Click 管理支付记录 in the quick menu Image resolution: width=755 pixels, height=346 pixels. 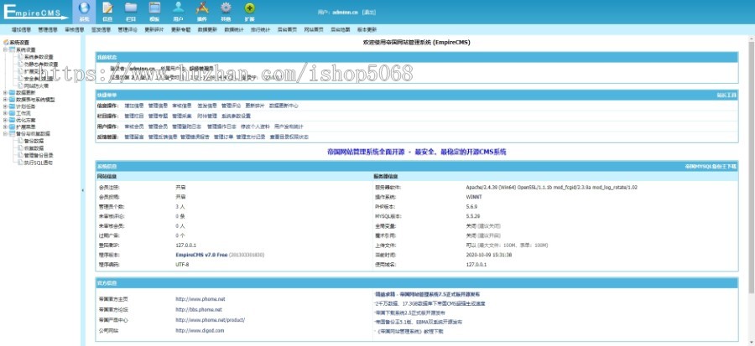tap(251, 137)
